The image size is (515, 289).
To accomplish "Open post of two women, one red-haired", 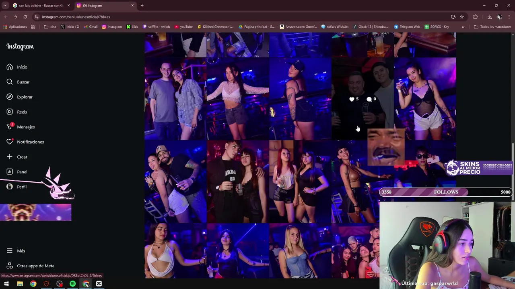I will point(300,182).
